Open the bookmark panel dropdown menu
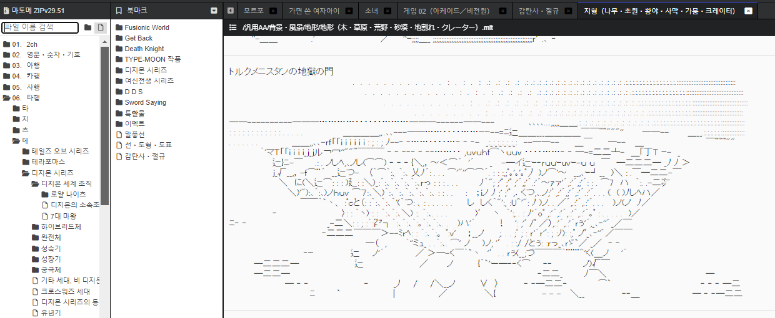 [214, 11]
